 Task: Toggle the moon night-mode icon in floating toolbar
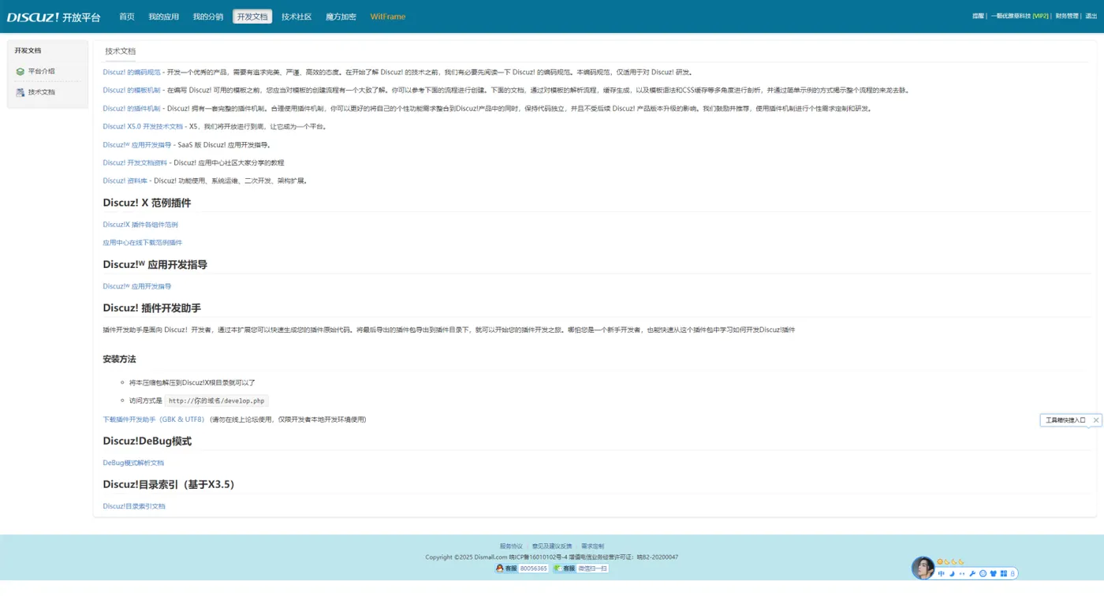952,573
